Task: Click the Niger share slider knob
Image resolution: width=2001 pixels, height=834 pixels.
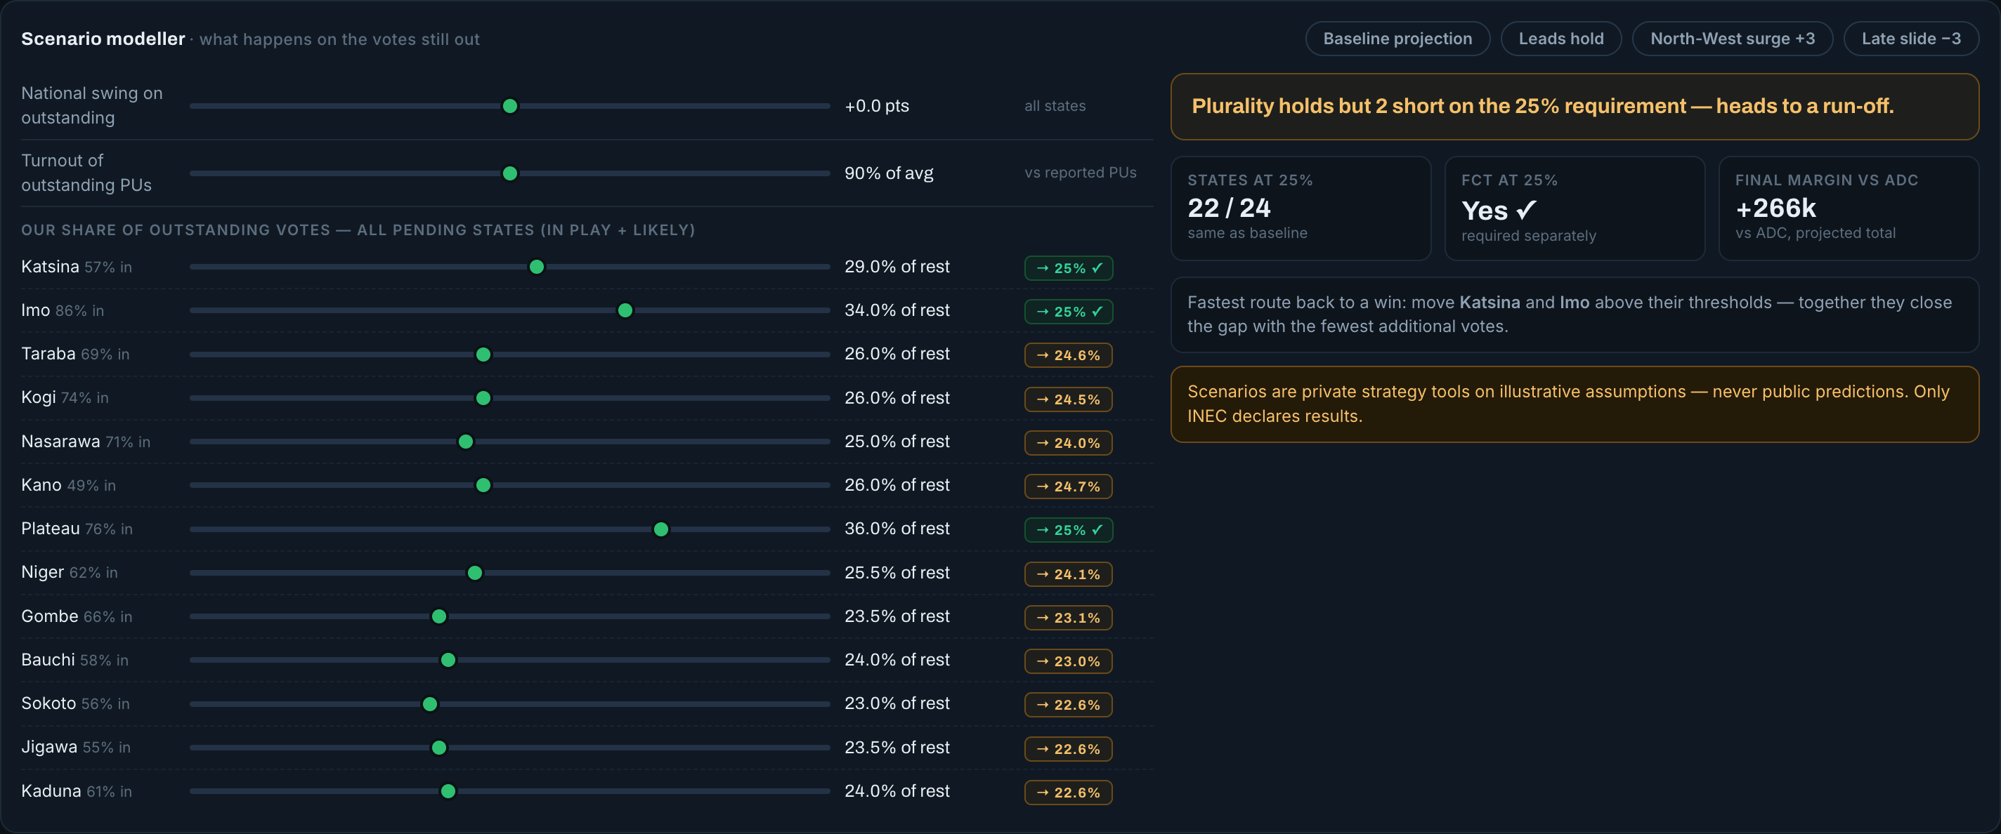Action: tap(475, 574)
